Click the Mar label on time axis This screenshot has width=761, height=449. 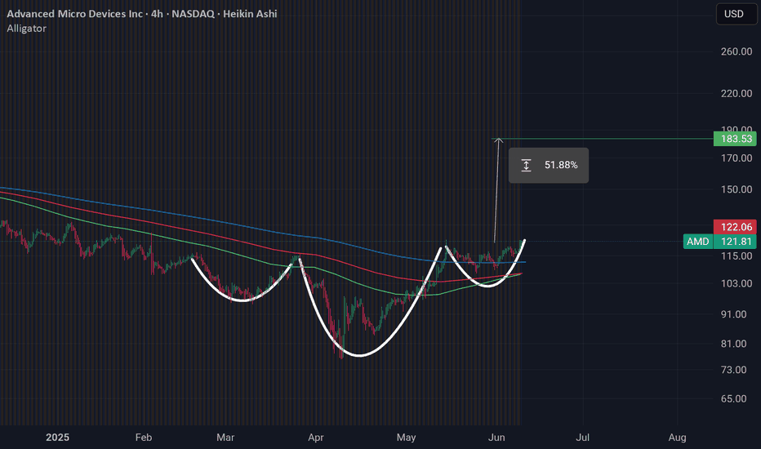click(x=225, y=438)
